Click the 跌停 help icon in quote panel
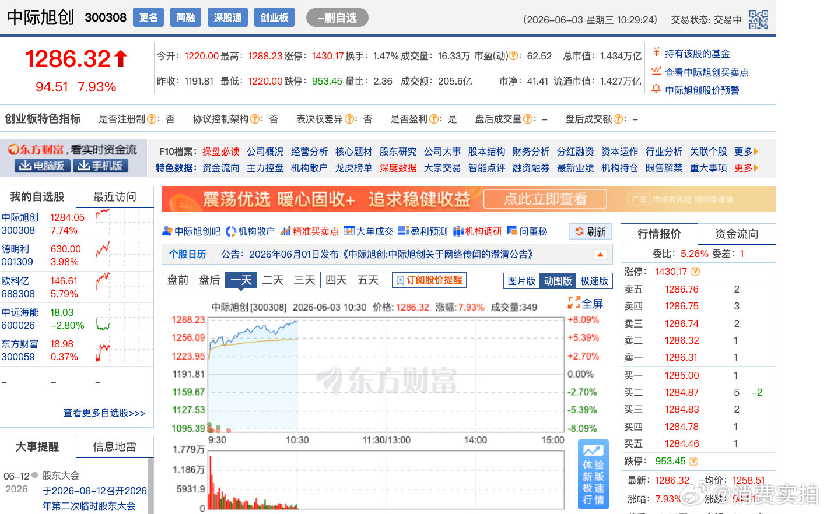827x514 pixels. click(x=693, y=461)
